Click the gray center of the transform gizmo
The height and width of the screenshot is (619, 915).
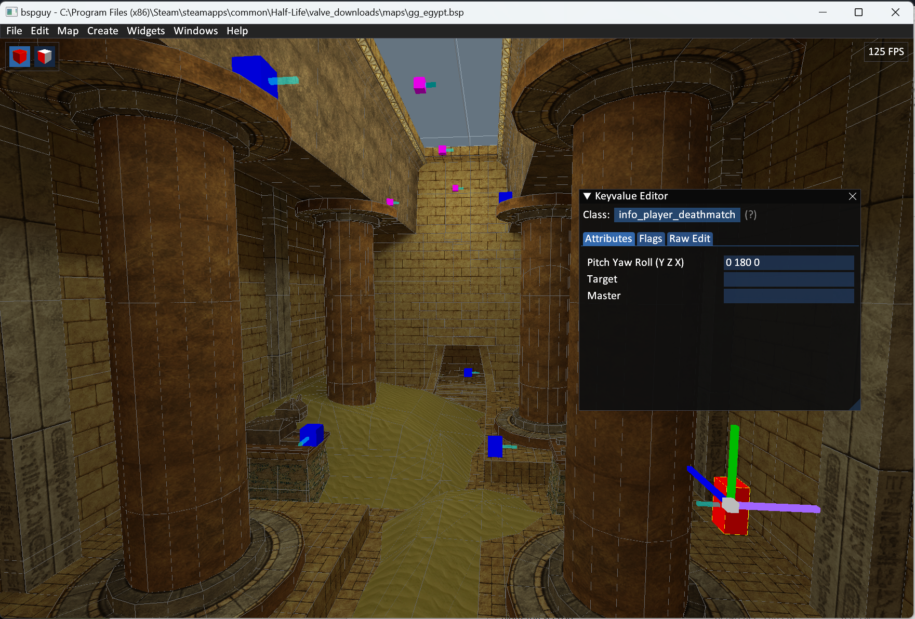click(730, 505)
